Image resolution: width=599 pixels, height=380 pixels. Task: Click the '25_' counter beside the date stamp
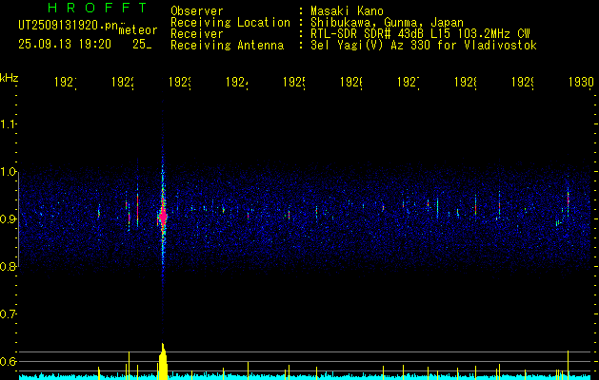(142, 45)
